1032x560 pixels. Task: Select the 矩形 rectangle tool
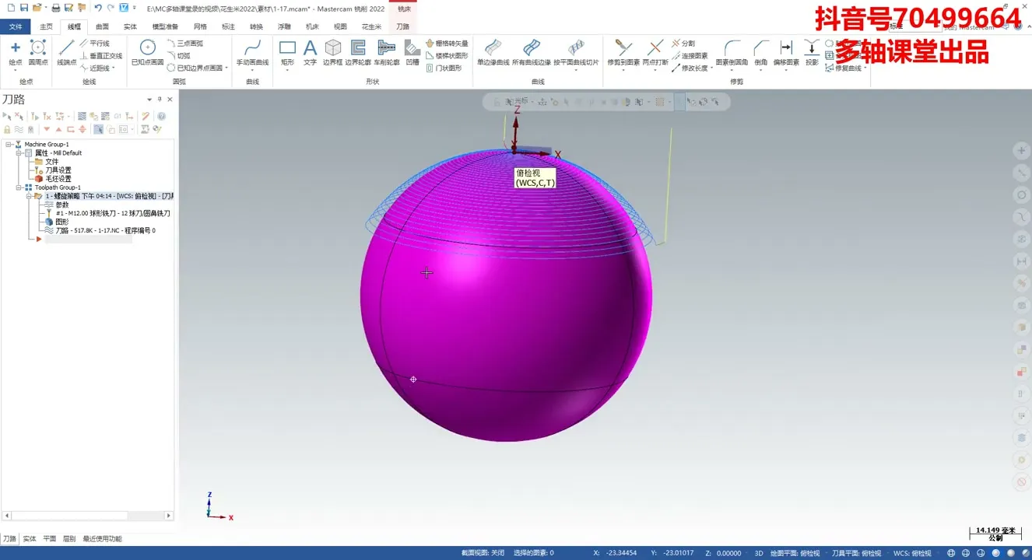(x=287, y=51)
